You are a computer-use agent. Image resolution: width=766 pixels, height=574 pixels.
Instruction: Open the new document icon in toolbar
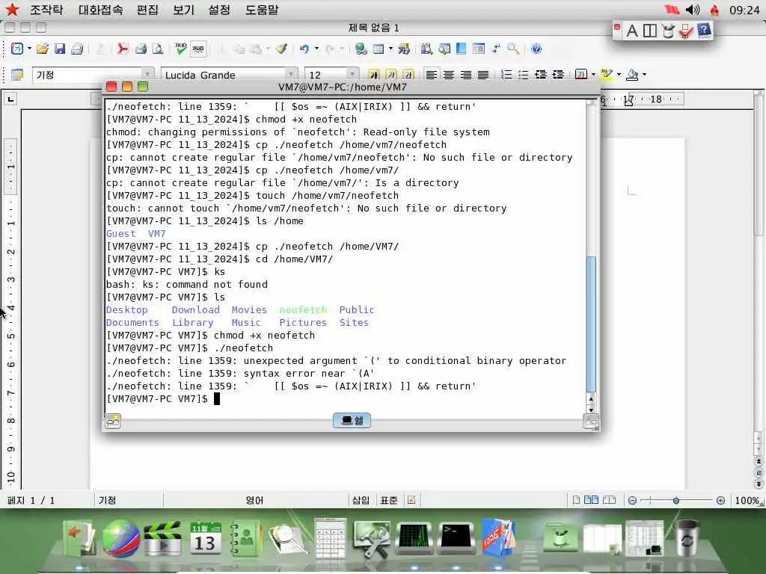[x=17, y=49]
